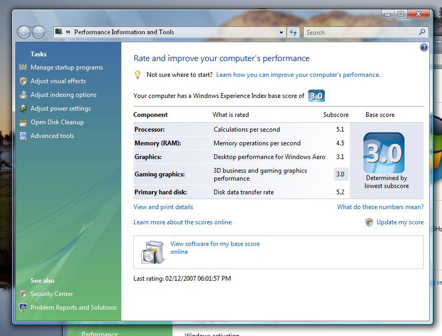Click the Primary hard disk subscore 5.2
442x336 pixels.
point(340,192)
